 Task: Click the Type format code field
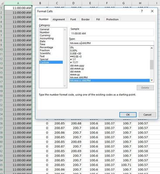pos(112,43)
